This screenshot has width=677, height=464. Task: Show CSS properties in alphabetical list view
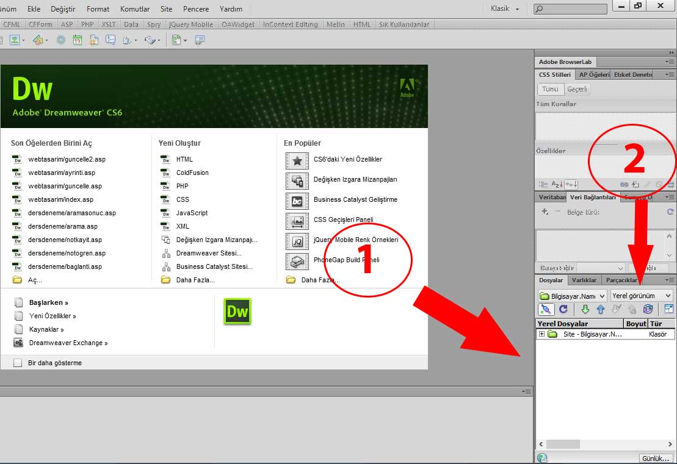click(557, 184)
